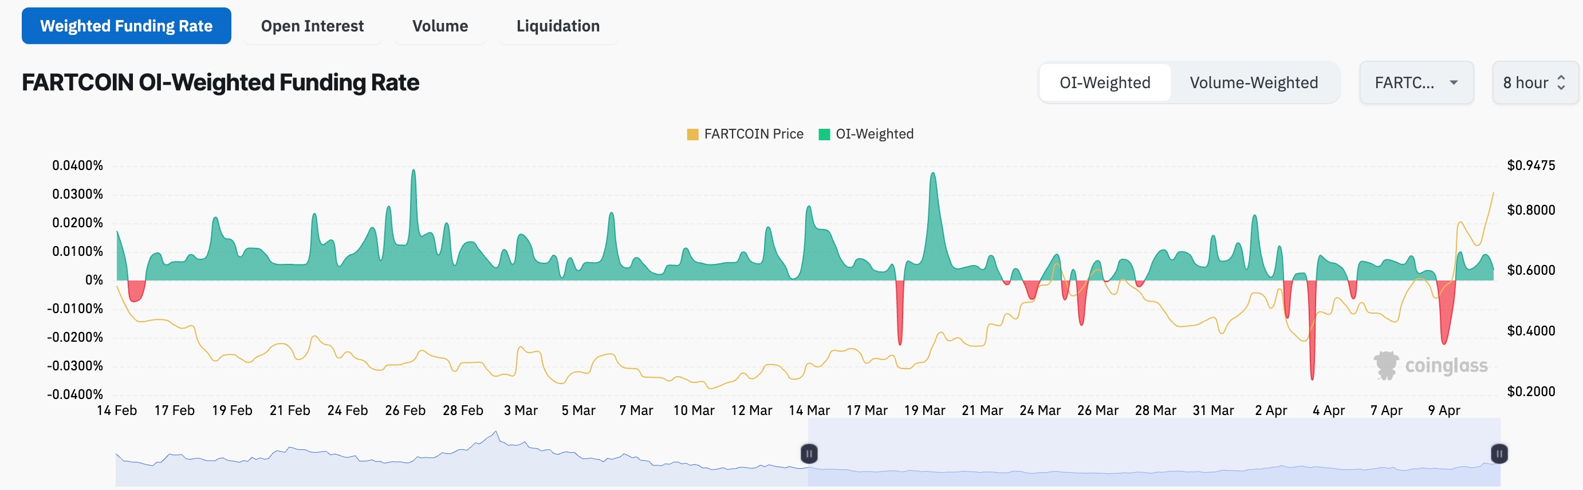Click the -0.0400% y-axis label

coord(75,394)
